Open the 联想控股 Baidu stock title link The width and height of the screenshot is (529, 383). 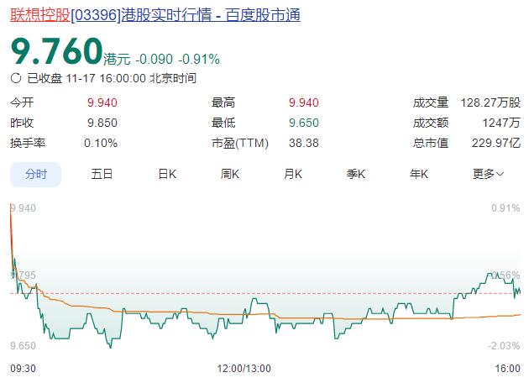click(x=155, y=15)
